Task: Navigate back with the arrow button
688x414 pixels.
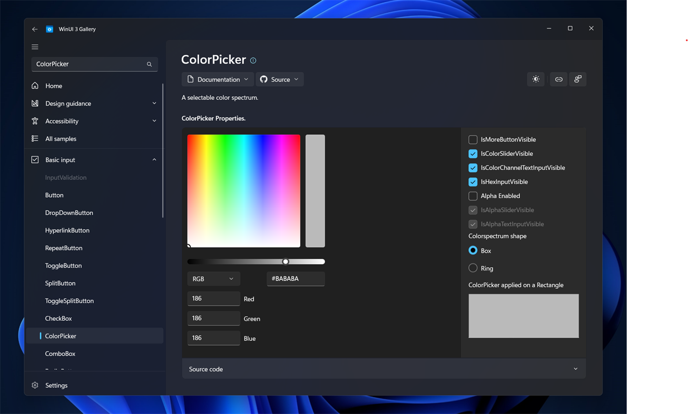Action: click(x=35, y=29)
